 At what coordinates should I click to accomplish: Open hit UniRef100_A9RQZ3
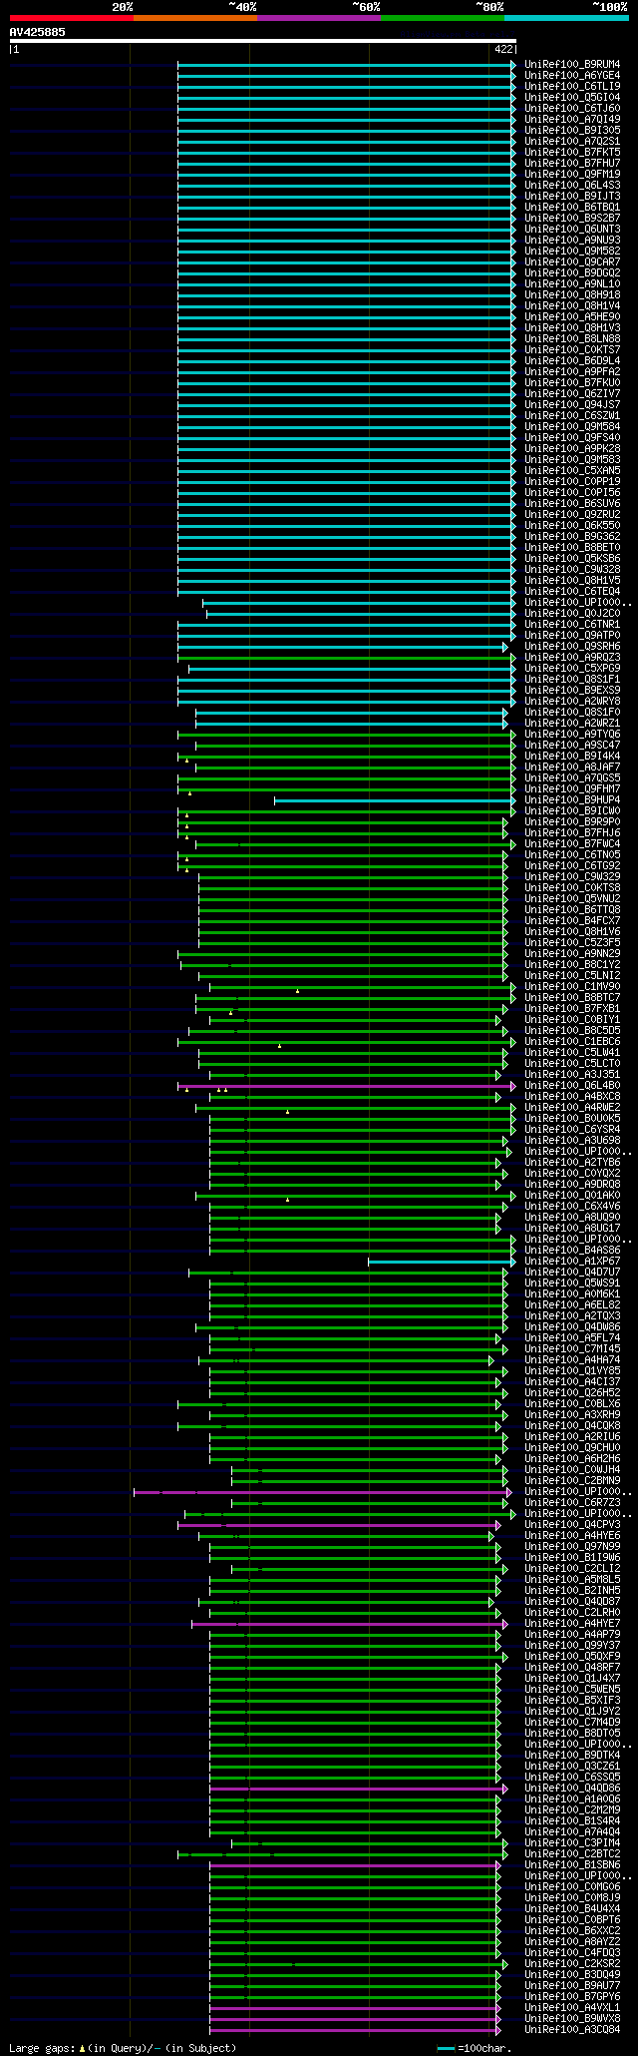click(572, 658)
